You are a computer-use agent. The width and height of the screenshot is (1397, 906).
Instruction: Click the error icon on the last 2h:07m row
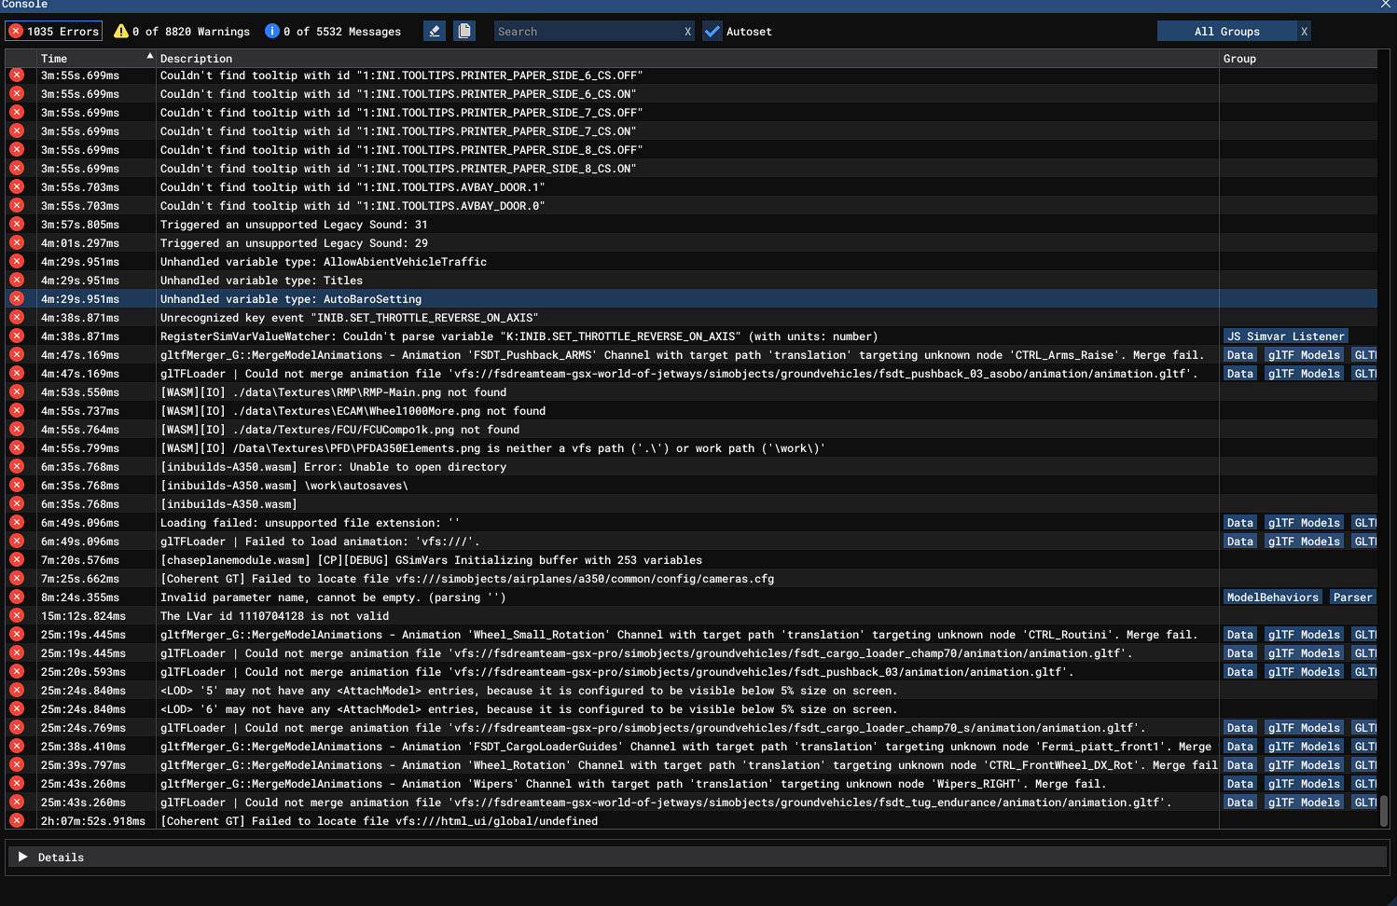pyautogui.click(x=17, y=821)
